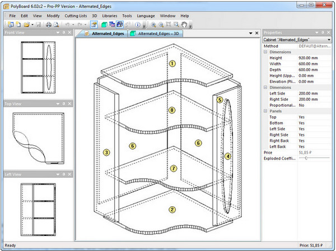Pin the Front View panel
336x251 pixels.
coord(63,32)
